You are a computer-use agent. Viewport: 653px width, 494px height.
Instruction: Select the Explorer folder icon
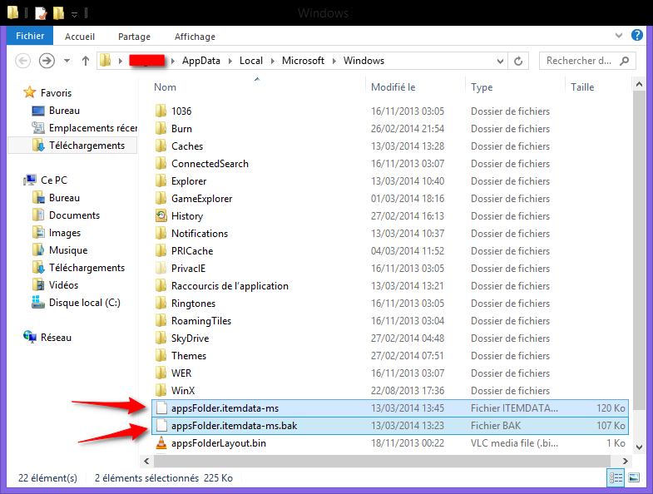tap(161, 180)
